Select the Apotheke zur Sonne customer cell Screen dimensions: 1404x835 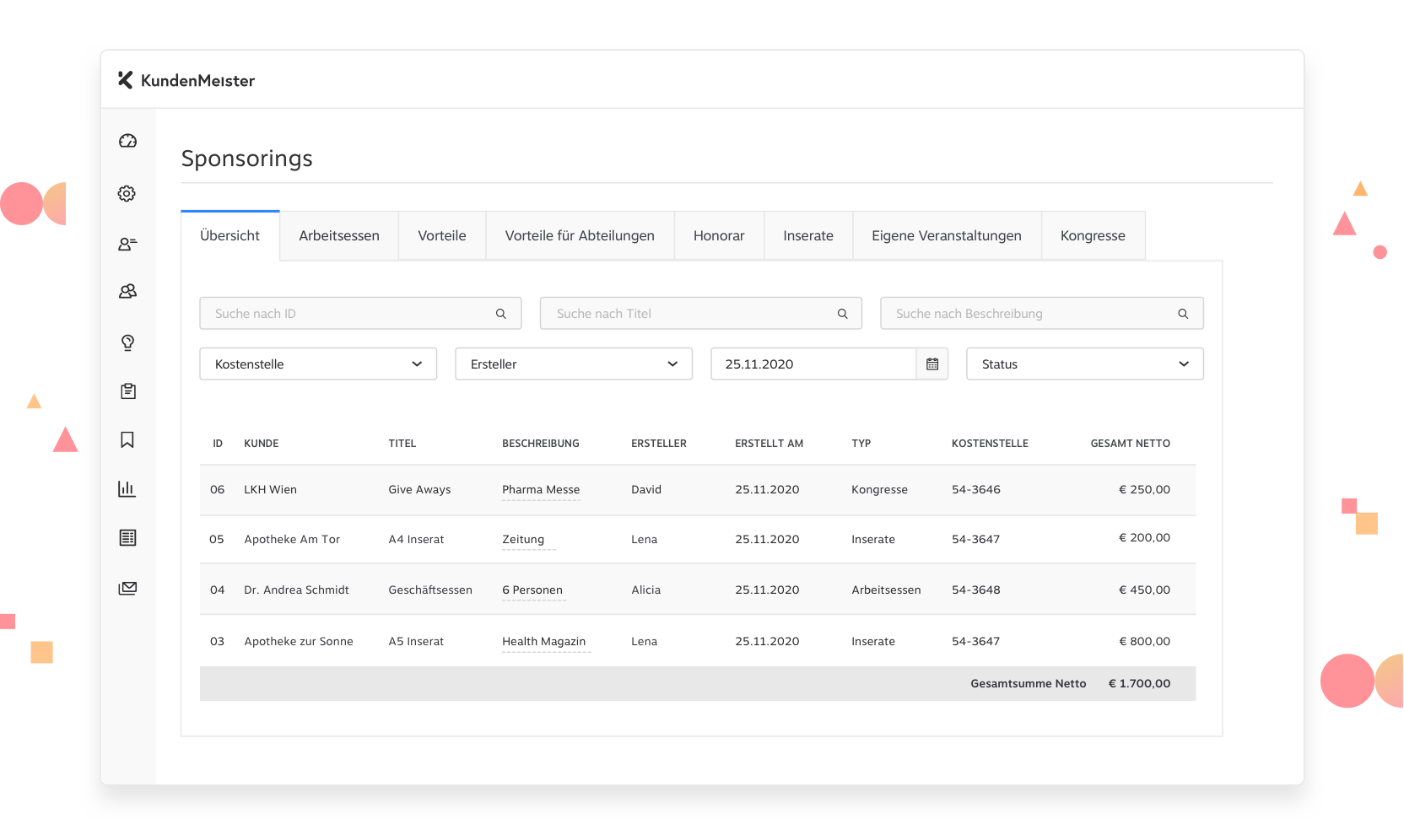(299, 642)
